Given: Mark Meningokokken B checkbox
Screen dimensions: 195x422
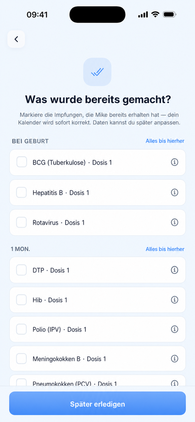Looking at the screenshot, I should [x=22, y=359].
